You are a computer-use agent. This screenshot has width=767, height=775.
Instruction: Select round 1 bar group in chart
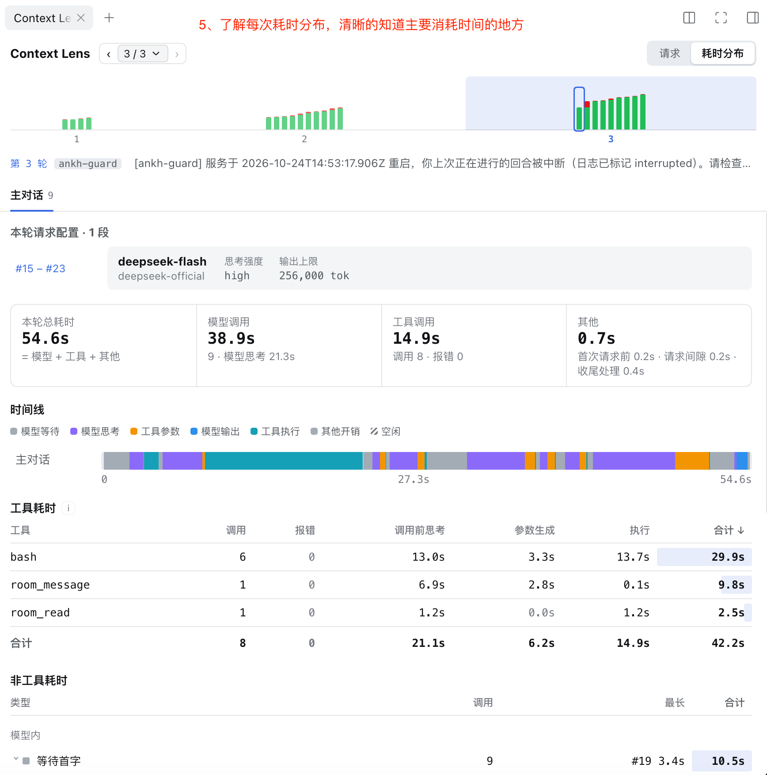coord(77,124)
